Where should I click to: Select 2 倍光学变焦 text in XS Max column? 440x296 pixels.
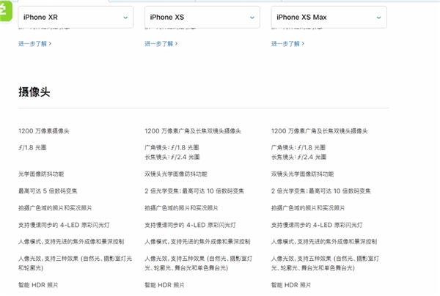(289, 191)
